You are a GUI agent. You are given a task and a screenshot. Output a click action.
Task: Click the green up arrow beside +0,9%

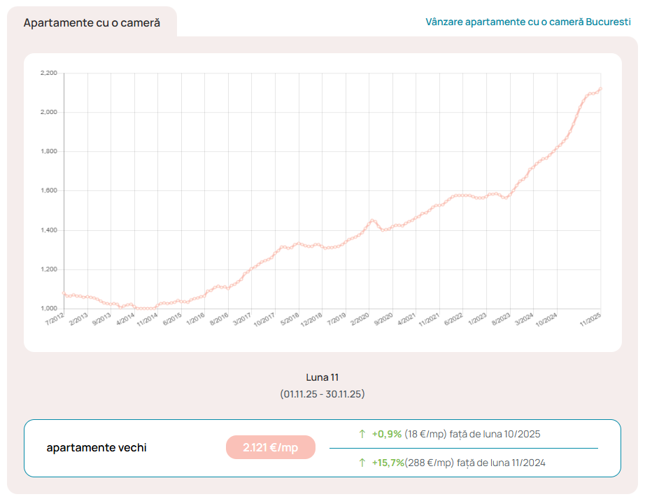(362, 434)
